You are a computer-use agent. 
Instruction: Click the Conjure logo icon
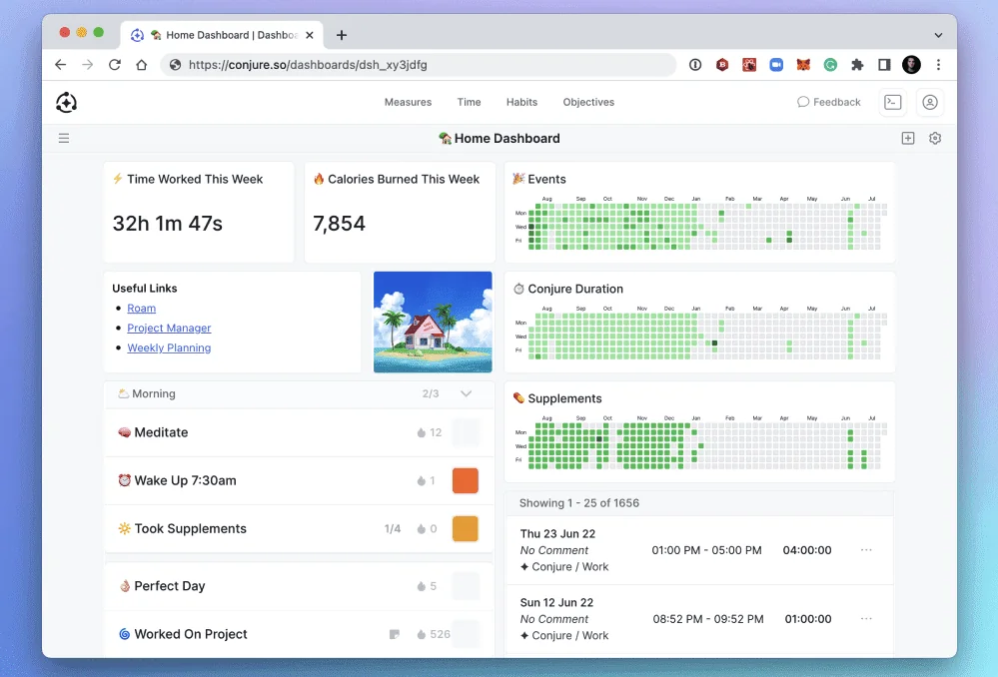tap(67, 102)
